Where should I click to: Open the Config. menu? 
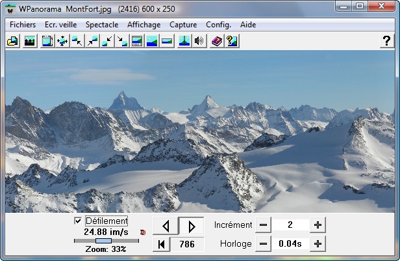[218, 25]
